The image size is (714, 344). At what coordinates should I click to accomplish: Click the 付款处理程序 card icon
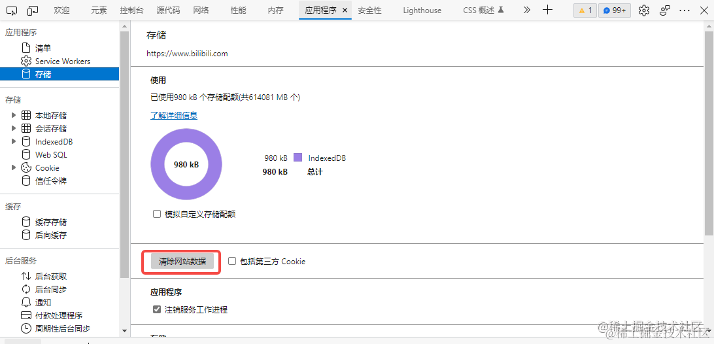pos(26,315)
